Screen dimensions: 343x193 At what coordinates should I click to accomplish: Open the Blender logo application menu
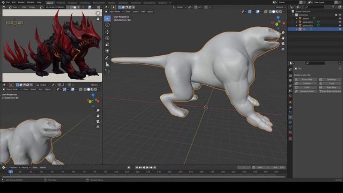pos(3,2)
